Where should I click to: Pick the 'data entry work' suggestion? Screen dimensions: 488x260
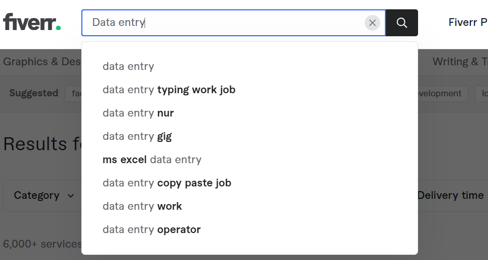pos(250,206)
